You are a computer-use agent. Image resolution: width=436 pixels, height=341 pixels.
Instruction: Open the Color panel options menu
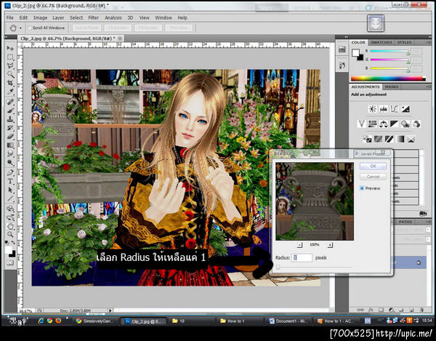428,42
